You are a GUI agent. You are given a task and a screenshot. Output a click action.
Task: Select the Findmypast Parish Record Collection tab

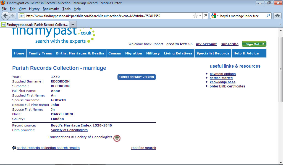tap(35, 24)
